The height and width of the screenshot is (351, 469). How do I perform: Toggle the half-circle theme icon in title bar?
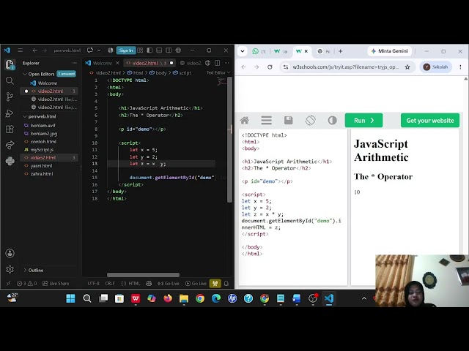click(111, 50)
